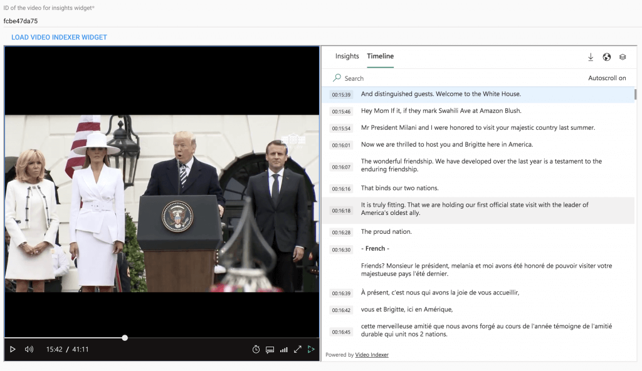Jump to timestamp 00:16:39

click(x=341, y=293)
